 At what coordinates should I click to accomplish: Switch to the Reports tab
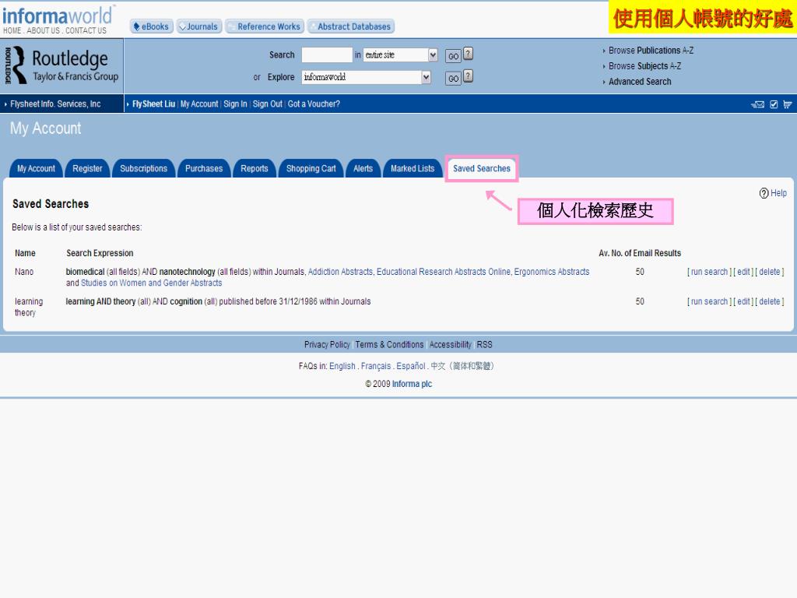click(255, 168)
